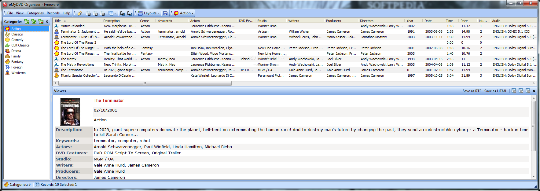Click the Records count status bar icon

click(x=37, y=185)
